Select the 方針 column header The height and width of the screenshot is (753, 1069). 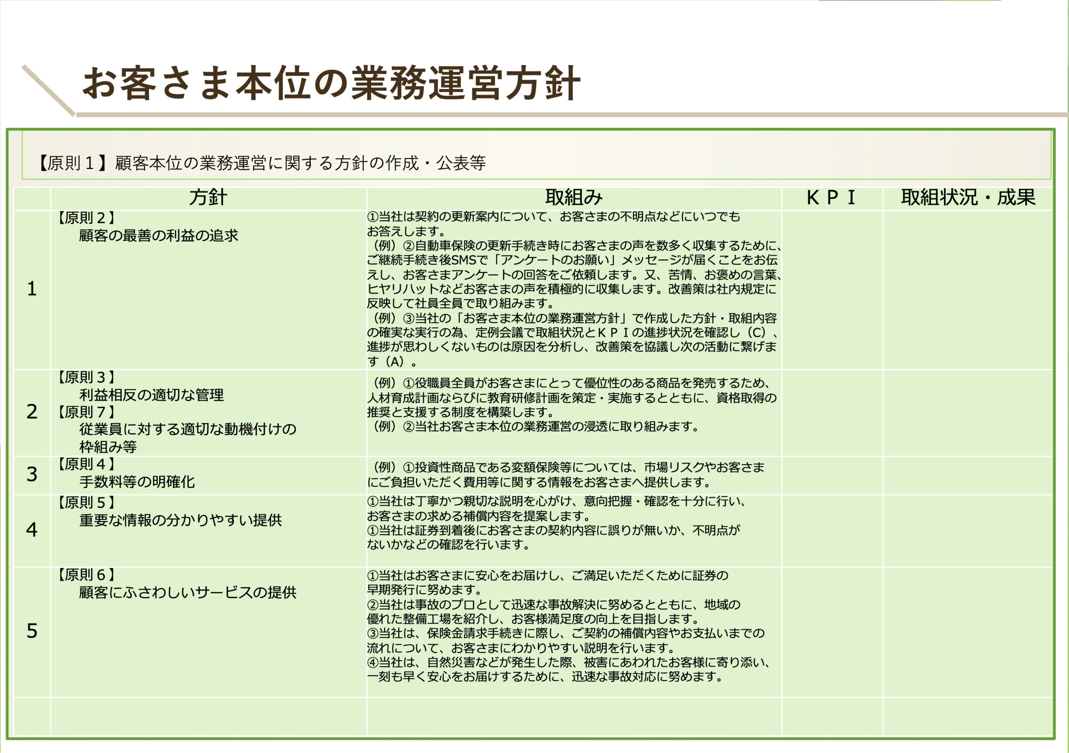[208, 198]
